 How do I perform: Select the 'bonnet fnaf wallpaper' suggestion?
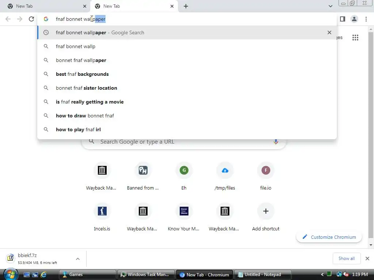click(187, 60)
